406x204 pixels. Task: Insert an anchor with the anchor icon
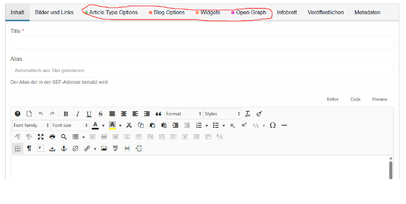point(63,149)
